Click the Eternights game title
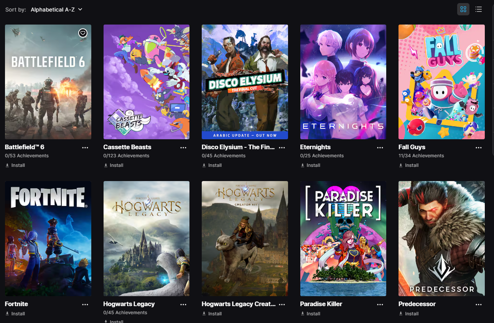 click(315, 147)
